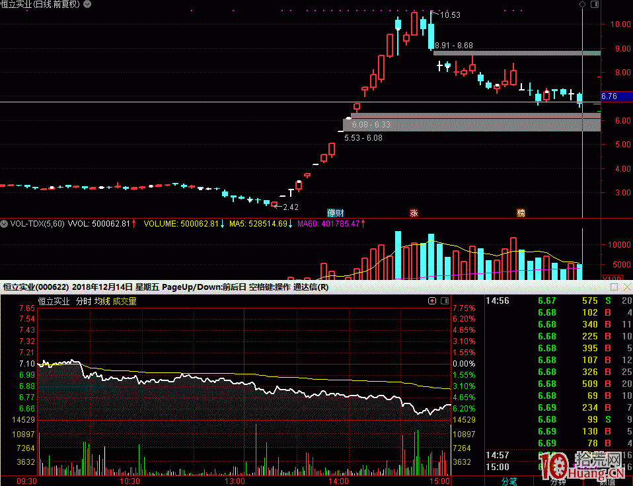Click the diamond icon above the daily K-line chart
Viewport: 633px width, 486px height.
click(582, 4)
